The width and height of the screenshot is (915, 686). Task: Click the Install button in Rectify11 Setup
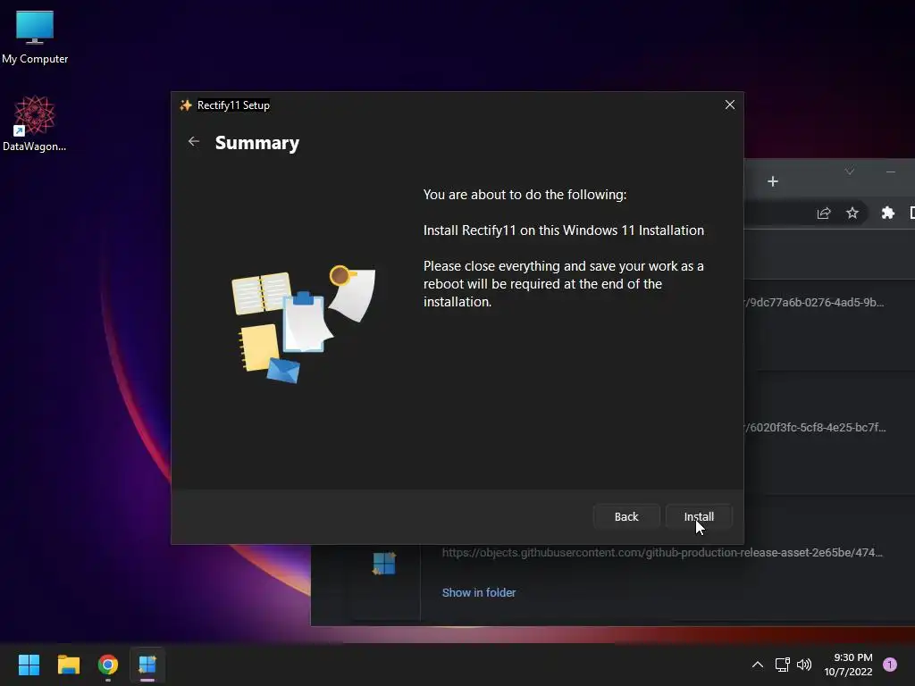tap(699, 517)
